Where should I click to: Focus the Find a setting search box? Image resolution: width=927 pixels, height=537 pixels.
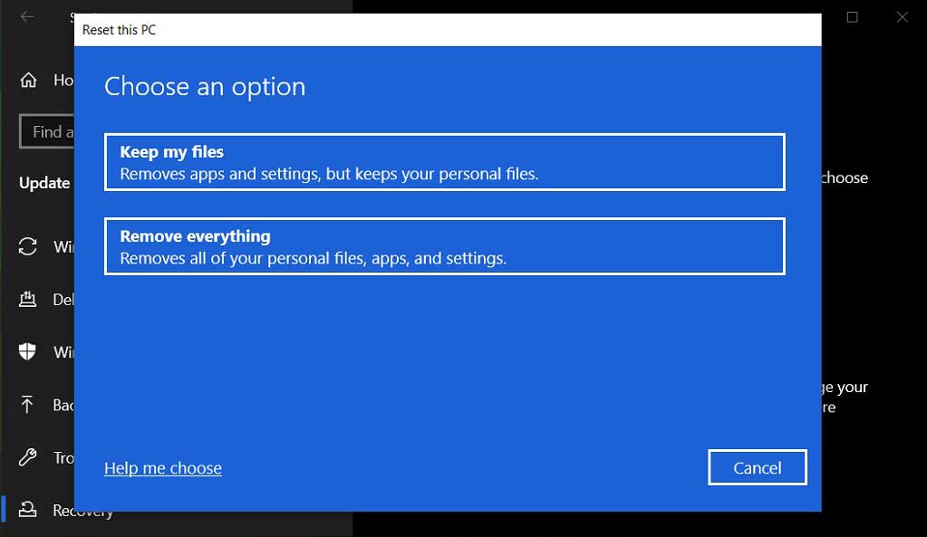47,132
